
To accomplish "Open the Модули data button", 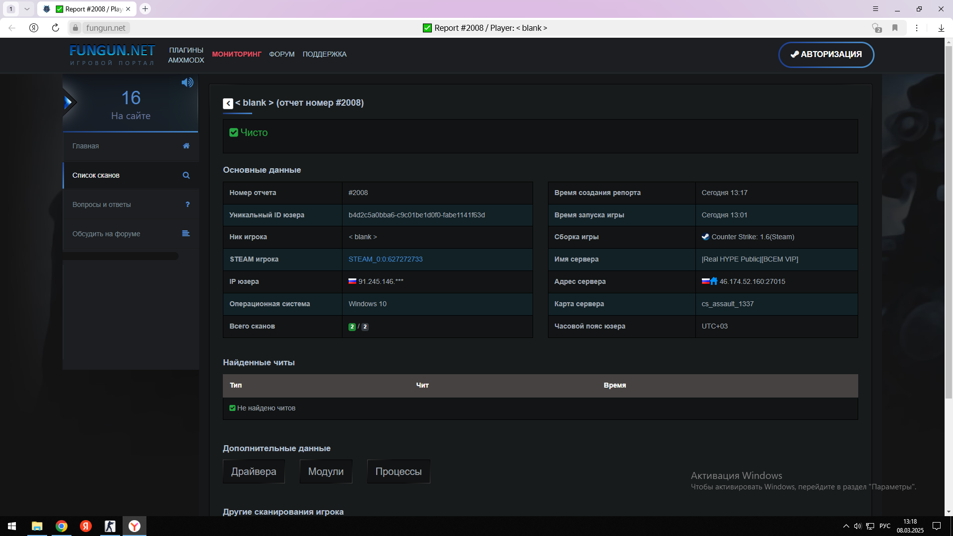I will click(x=326, y=471).
